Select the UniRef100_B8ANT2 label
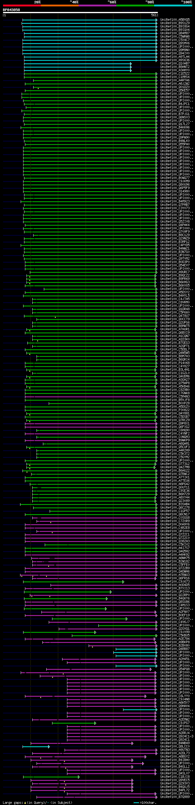This screenshot has width=195, height=805. click(175, 67)
